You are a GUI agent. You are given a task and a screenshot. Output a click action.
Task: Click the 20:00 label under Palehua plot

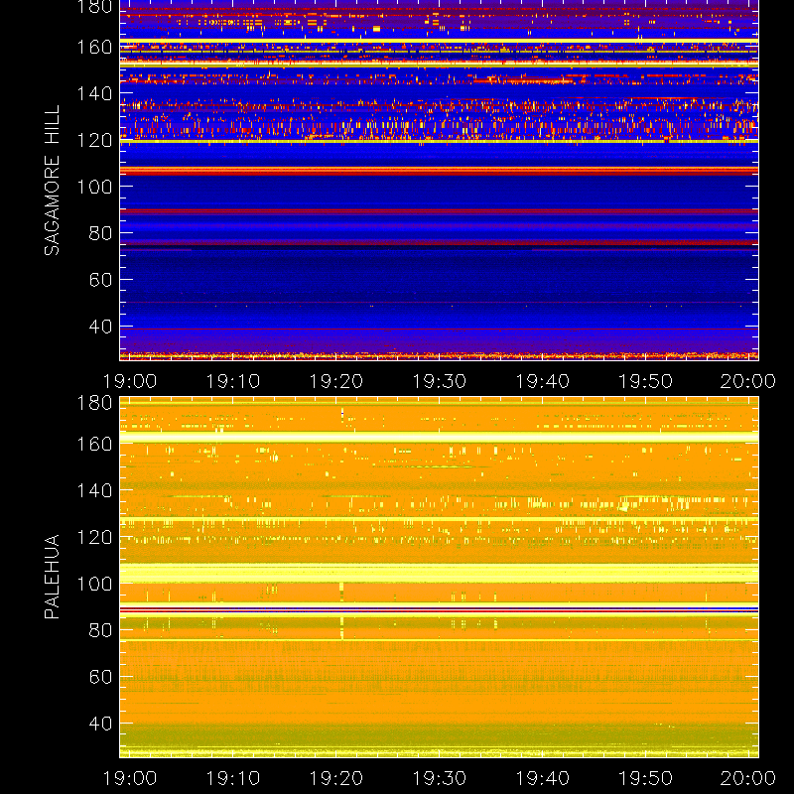pyautogui.click(x=748, y=778)
